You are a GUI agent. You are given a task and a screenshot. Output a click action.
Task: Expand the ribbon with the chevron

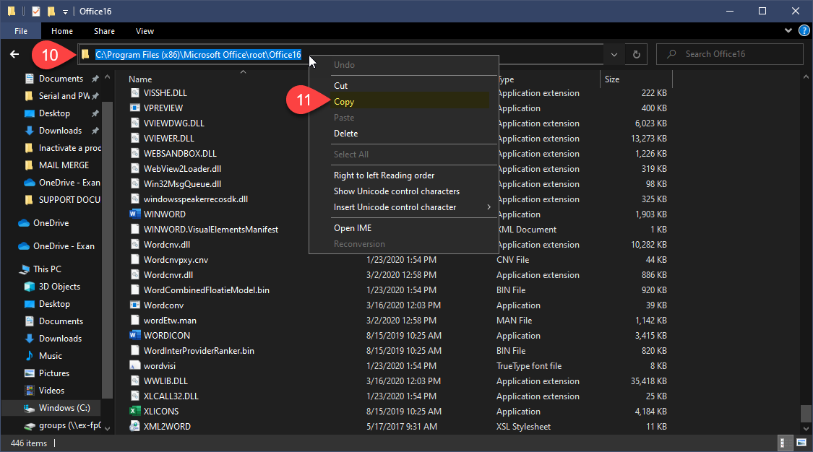[788, 30]
